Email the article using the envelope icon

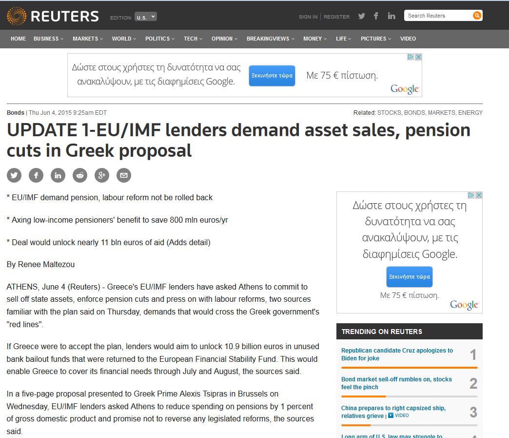tap(123, 175)
